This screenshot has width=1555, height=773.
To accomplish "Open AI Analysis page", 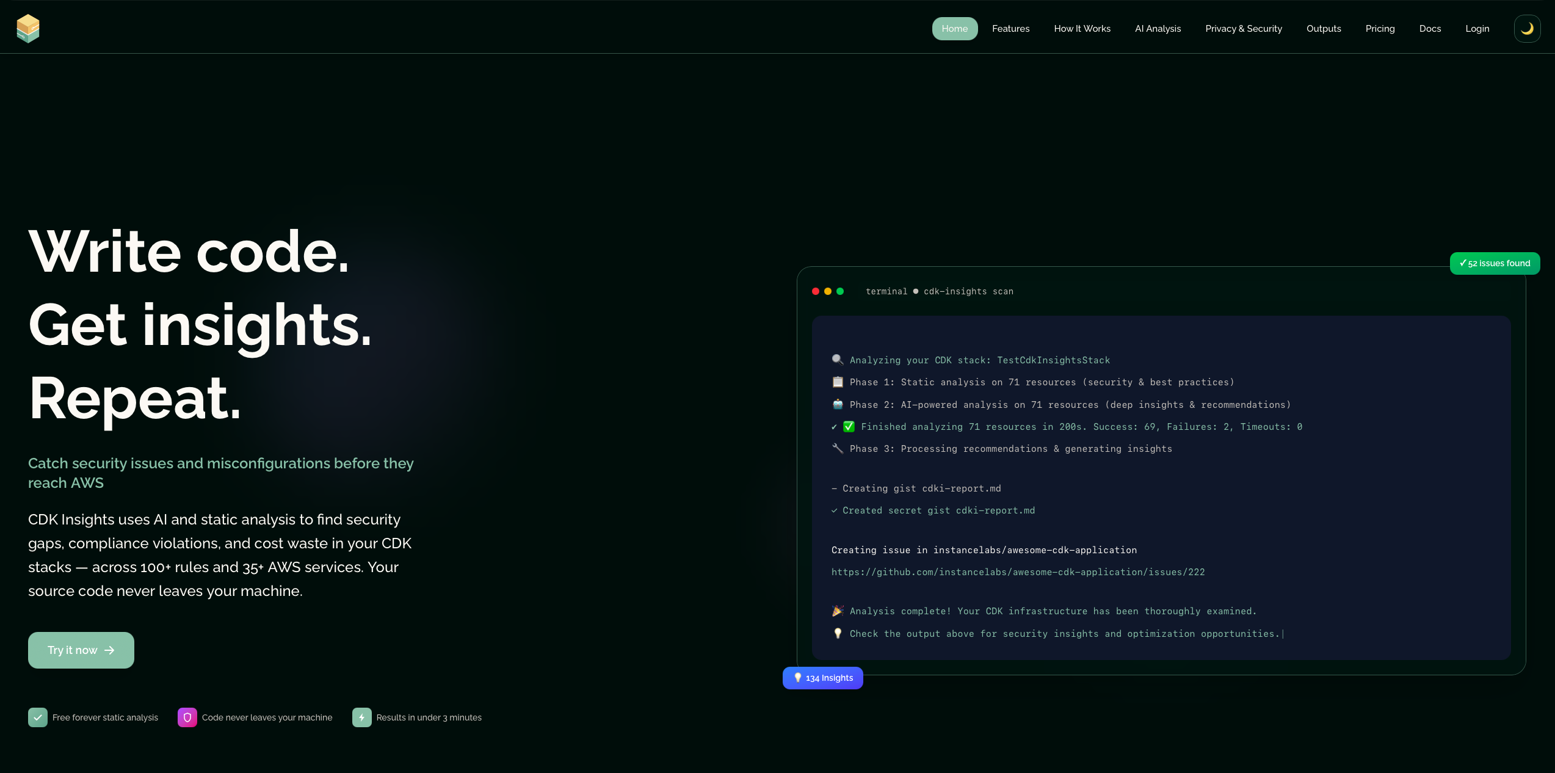I will point(1158,29).
